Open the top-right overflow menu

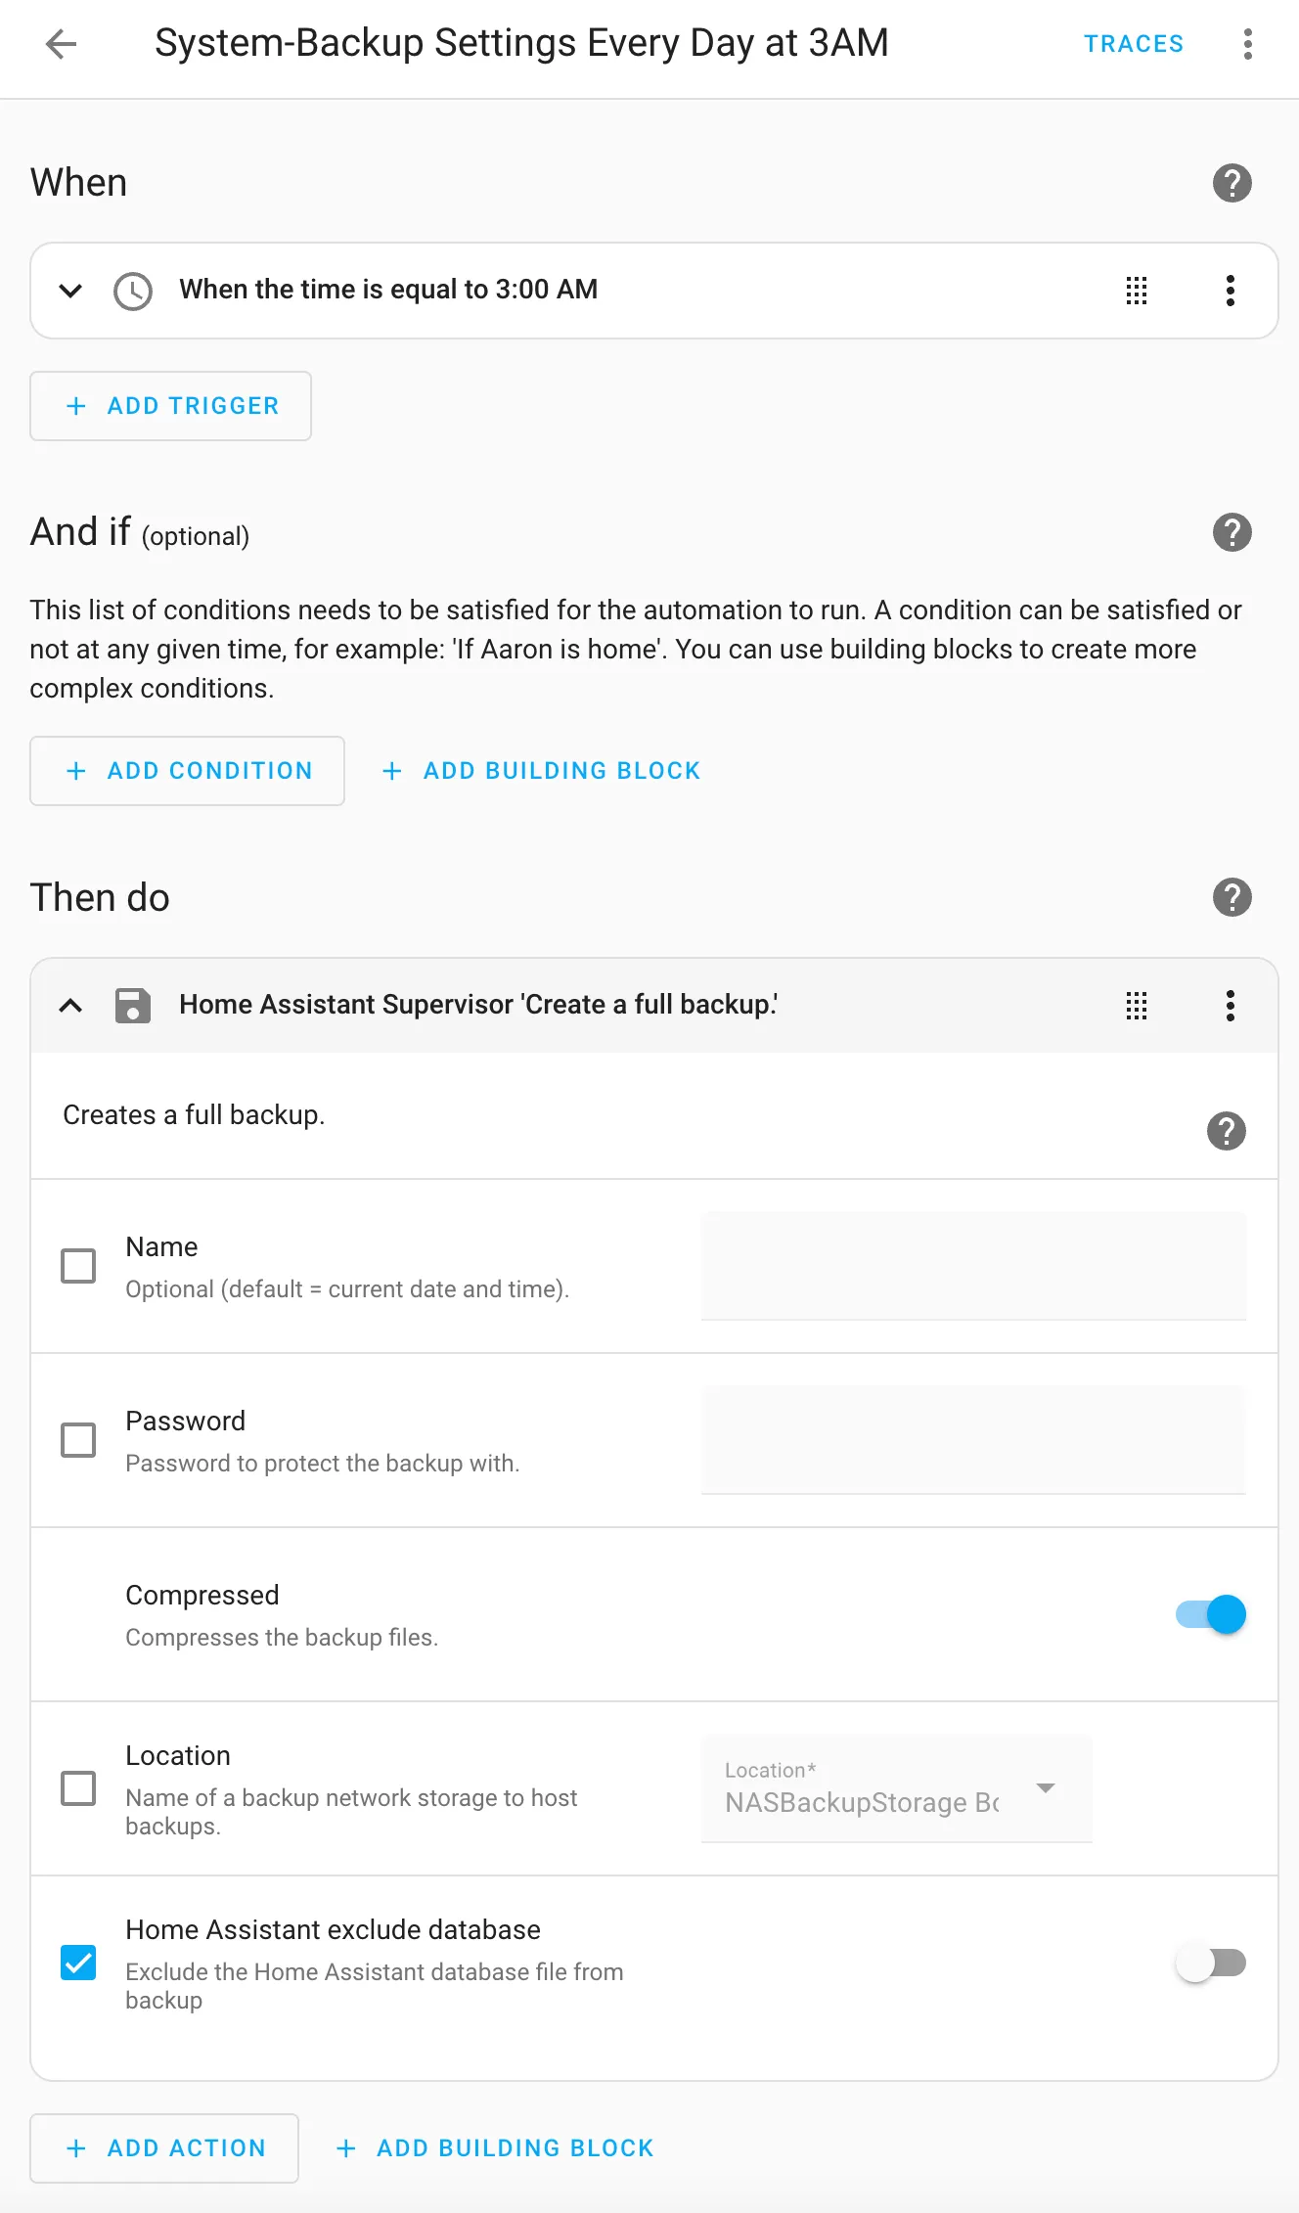pyautogui.click(x=1248, y=44)
